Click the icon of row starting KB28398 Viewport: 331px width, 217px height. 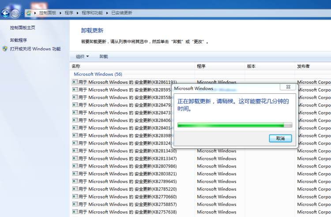75,135
